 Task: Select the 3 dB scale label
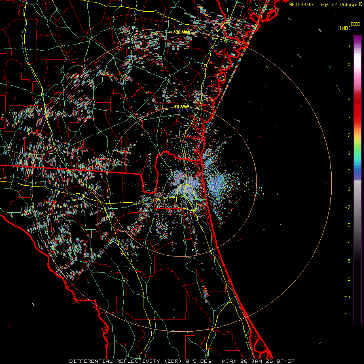349,117
